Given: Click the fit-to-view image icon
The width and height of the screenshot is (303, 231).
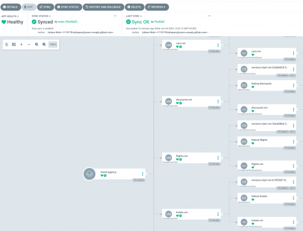Looking at the screenshot, I should pyautogui.click(x=14, y=45).
